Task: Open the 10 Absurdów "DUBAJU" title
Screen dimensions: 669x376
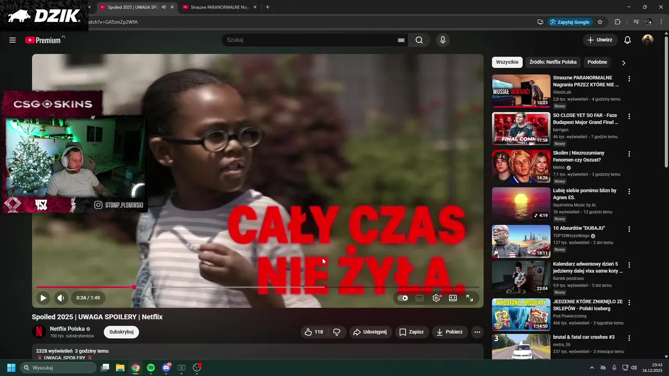Action: coord(579,228)
